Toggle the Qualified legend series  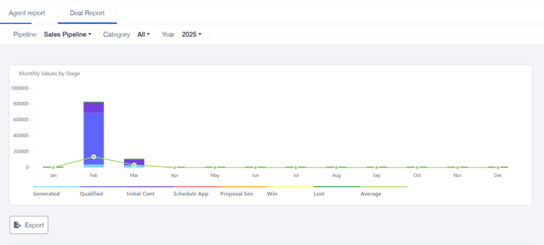tap(91, 194)
